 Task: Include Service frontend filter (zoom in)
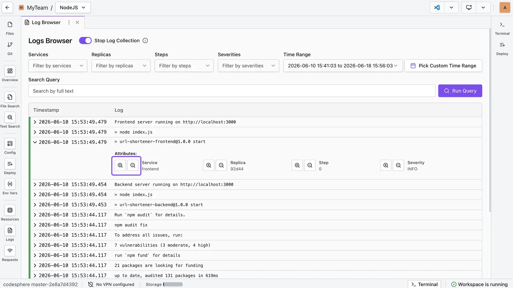click(120, 165)
